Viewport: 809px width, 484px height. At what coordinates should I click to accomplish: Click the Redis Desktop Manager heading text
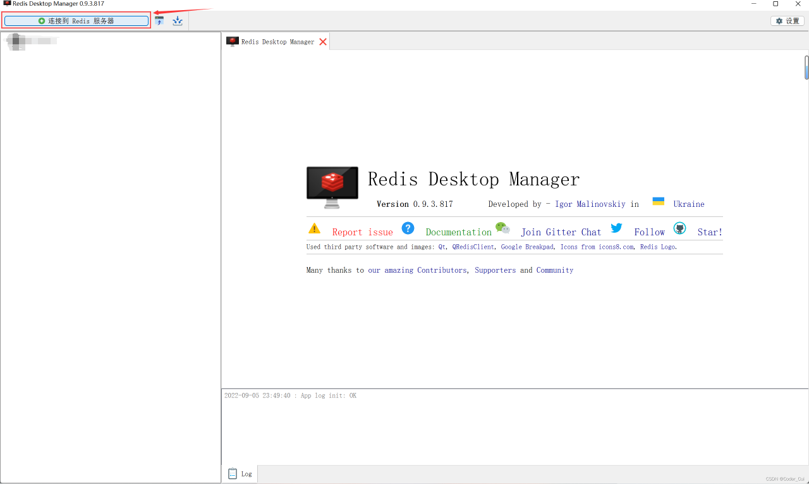474,179
